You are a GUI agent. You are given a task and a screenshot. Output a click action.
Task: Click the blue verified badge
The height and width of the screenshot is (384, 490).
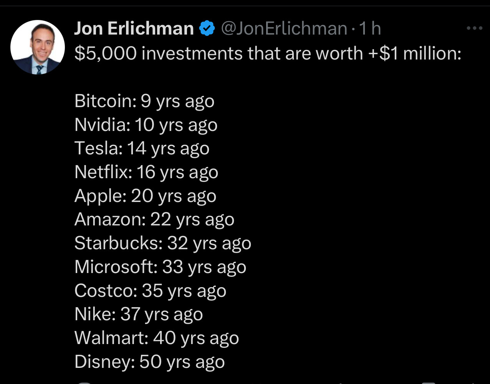click(x=207, y=29)
